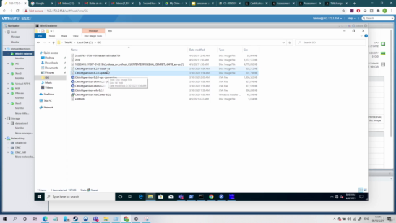Viewport: 396px width, 223px height.
Task: Select the Manage contextual tab
Action: click(x=93, y=31)
